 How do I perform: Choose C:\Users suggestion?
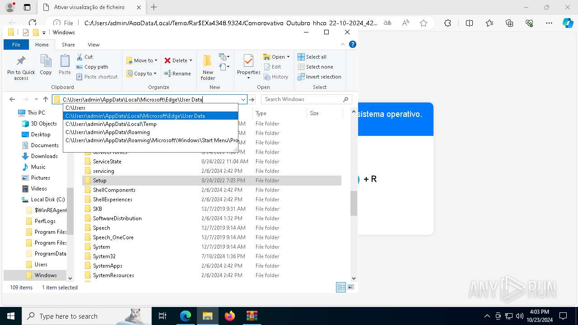(150, 108)
